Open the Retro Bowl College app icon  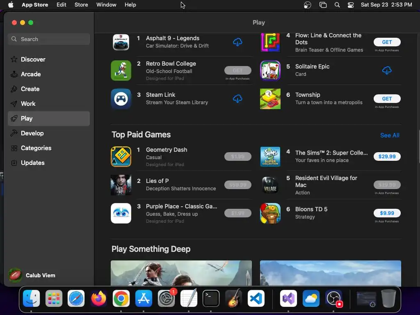click(121, 71)
